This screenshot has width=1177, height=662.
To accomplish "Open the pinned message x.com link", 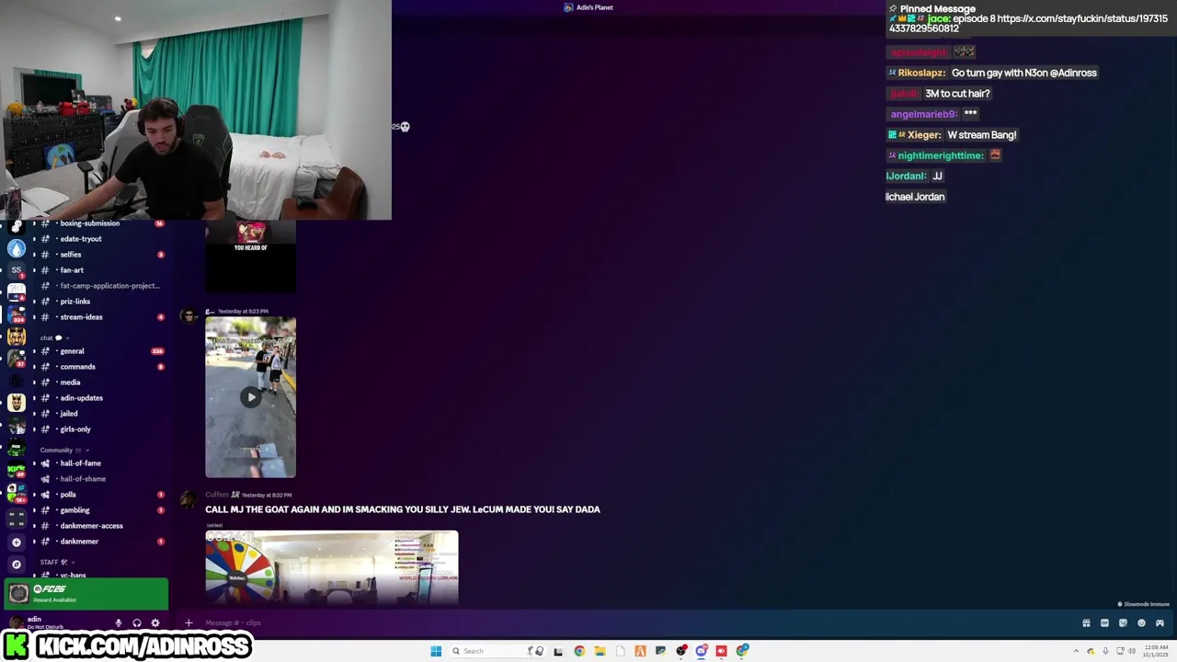I will (1029, 23).
